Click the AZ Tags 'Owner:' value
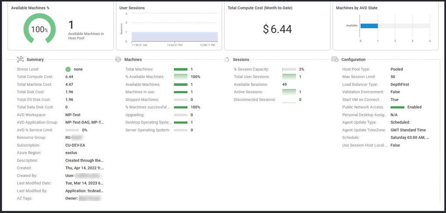446x213 pixels. click(x=83, y=199)
